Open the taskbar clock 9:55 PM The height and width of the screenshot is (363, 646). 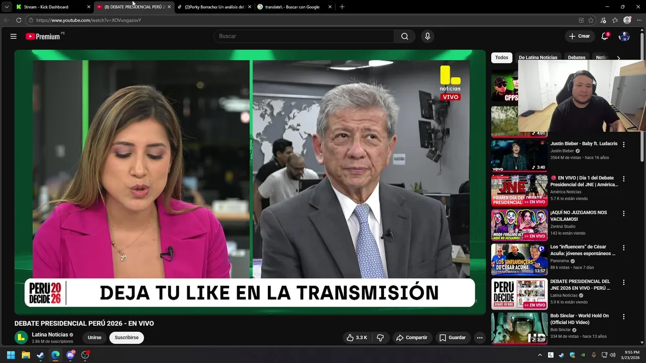point(632,355)
